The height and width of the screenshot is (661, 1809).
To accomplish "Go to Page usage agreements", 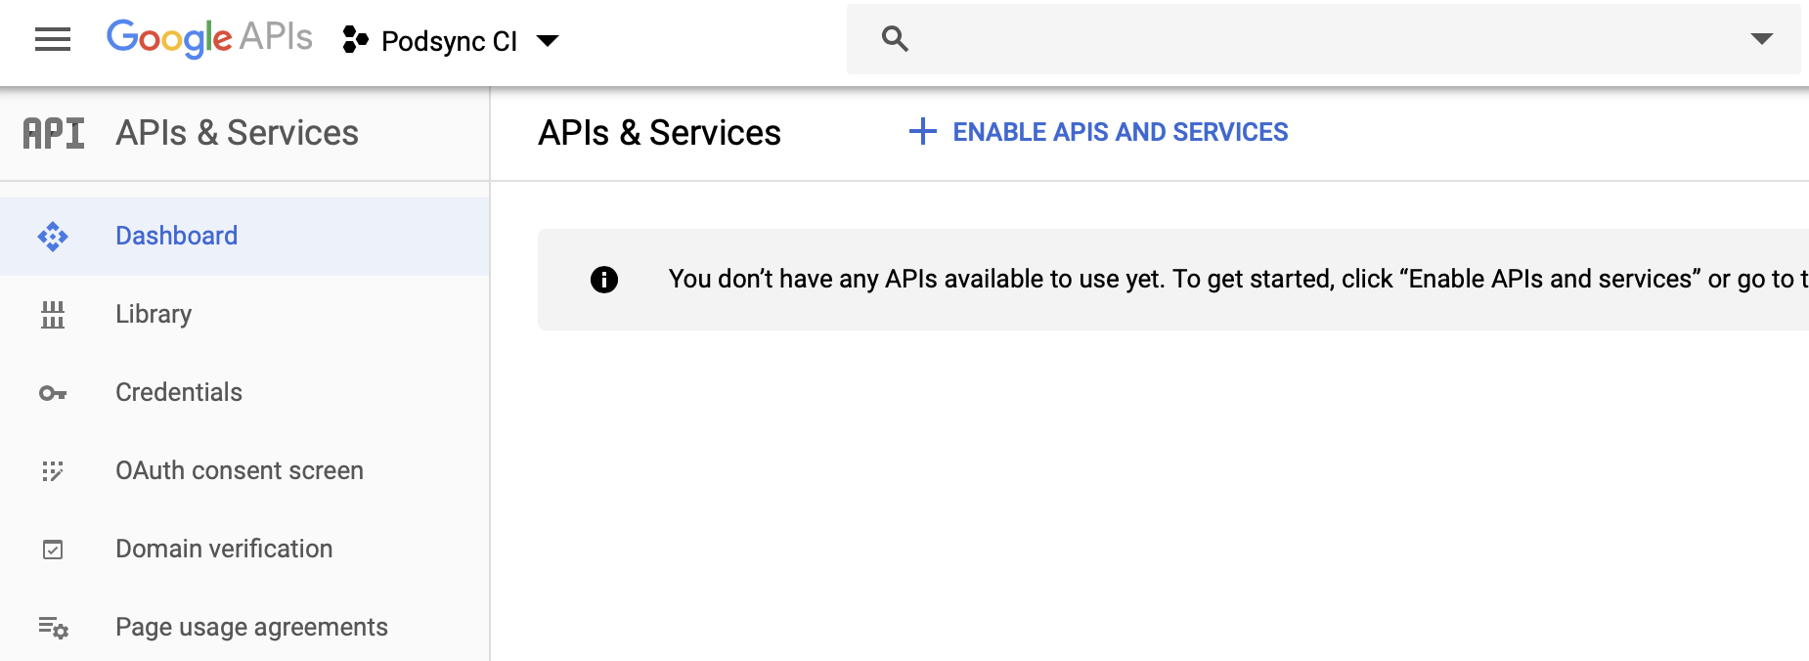I will click(251, 627).
